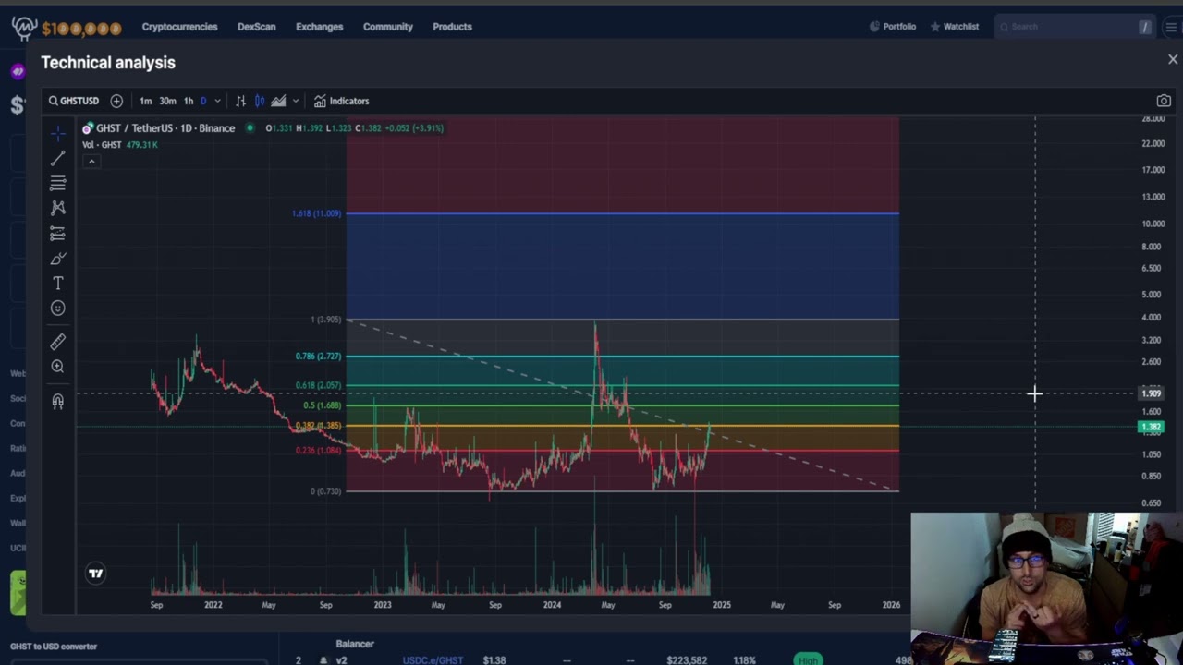The height and width of the screenshot is (665, 1183).
Task: Switch to area chart style
Action: [278, 101]
